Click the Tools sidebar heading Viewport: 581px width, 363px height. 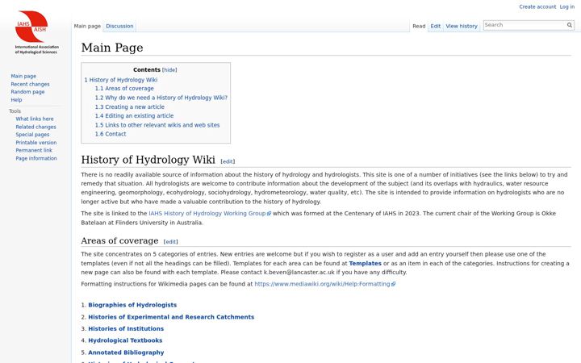pyautogui.click(x=15, y=111)
